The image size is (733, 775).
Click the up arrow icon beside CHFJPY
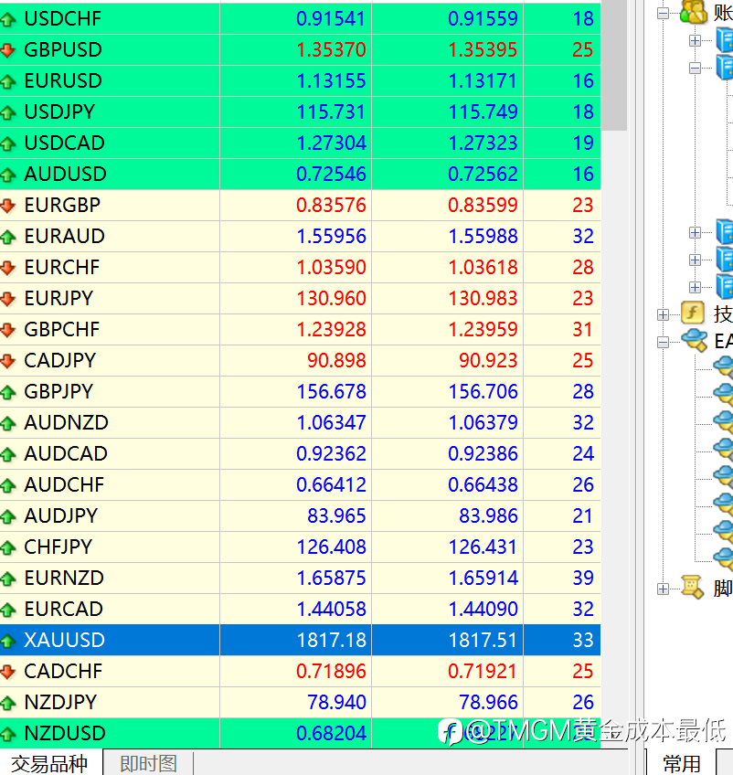[7, 547]
